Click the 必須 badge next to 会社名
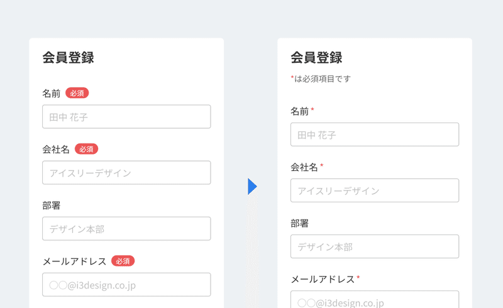The image size is (503, 308). 86,149
